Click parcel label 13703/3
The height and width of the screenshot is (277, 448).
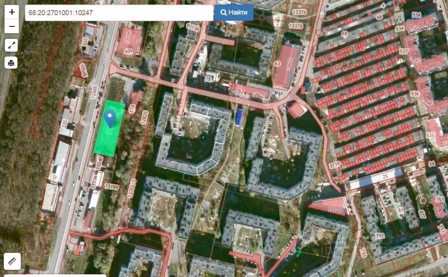click(x=132, y=188)
